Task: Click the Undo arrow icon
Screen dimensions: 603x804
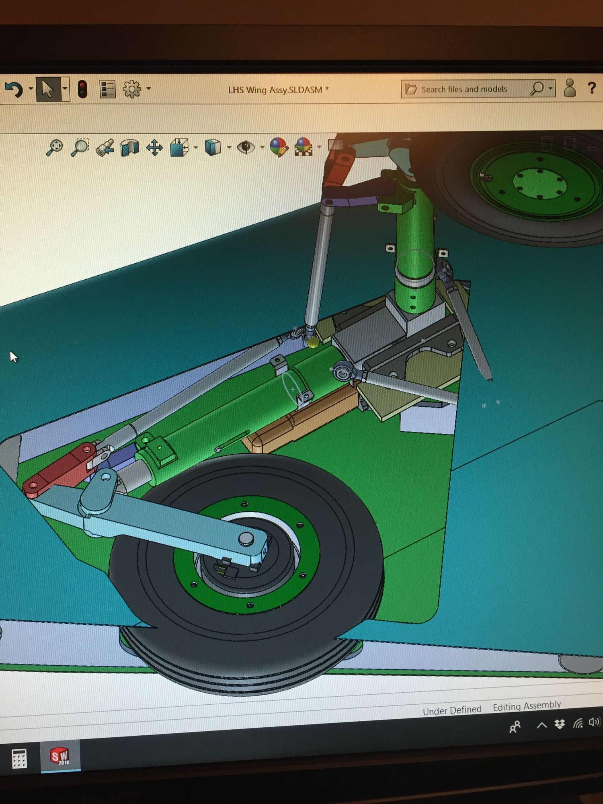Action: tap(13, 89)
